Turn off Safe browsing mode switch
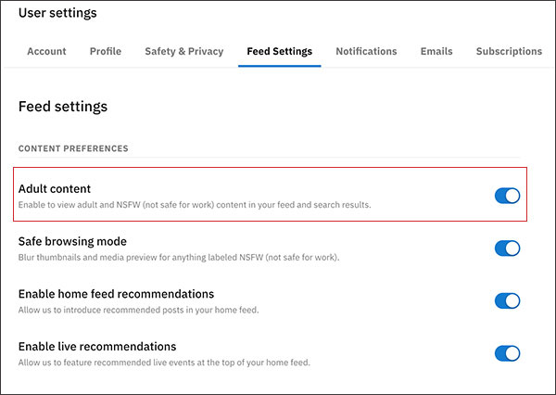This screenshot has height=395, width=556. click(507, 248)
